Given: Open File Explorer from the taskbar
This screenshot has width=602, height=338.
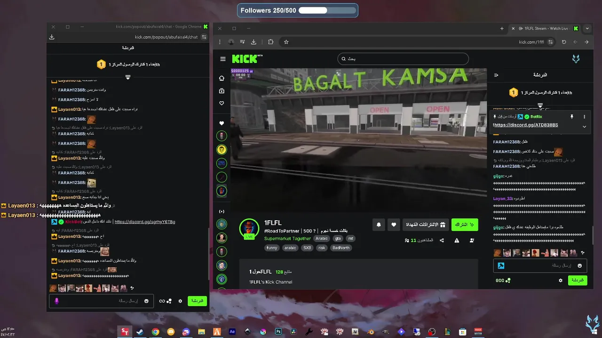Looking at the screenshot, I should tap(201, 331).
